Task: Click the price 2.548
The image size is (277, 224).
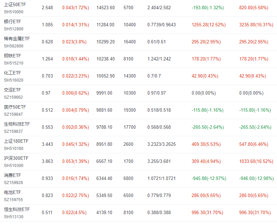Action: pyautogui.click(x=47, y=8)
